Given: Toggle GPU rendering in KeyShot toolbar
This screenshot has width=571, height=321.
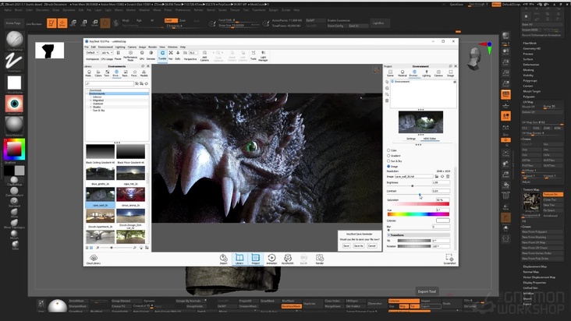Looking at the screenshot, I should coord(142,55).
